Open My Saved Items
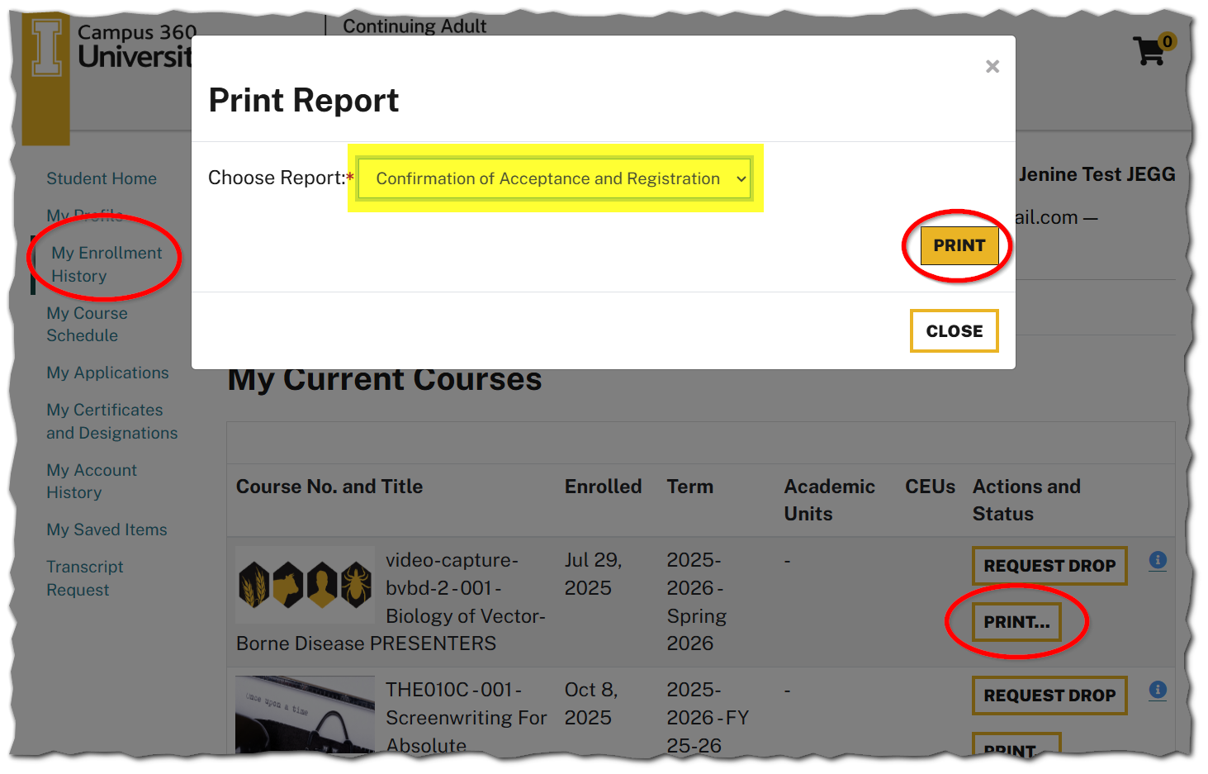This screenshot has width=1208, height=774. [x=107, y=529]
